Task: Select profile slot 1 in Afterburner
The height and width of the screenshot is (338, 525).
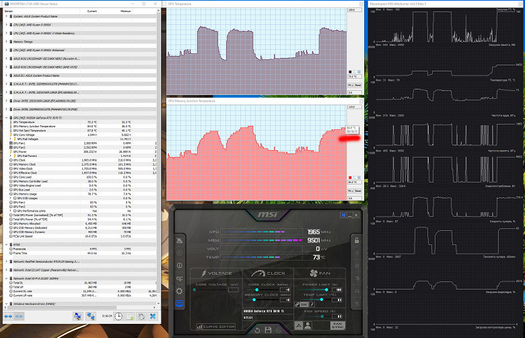Action: 357,253
